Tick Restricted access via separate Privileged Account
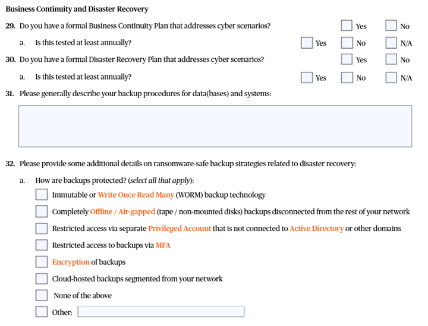This screenshot has width=428, height=326. (x=41, y=228)
